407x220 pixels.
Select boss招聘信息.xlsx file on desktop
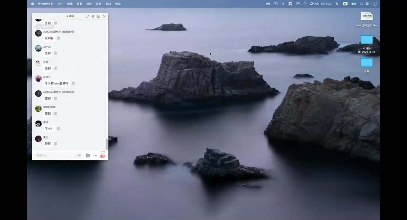click(x=367, y=19)
